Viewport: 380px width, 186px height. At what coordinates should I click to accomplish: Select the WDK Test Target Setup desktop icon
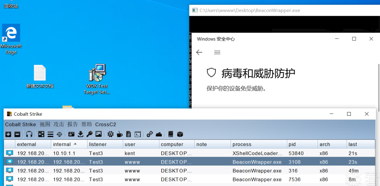click(97, 79)
